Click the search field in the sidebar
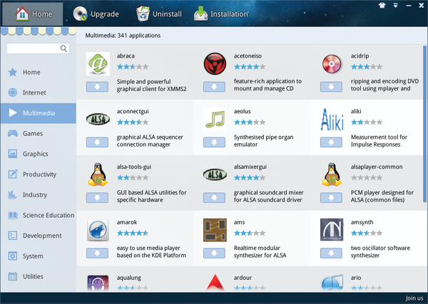 point(38,48)
